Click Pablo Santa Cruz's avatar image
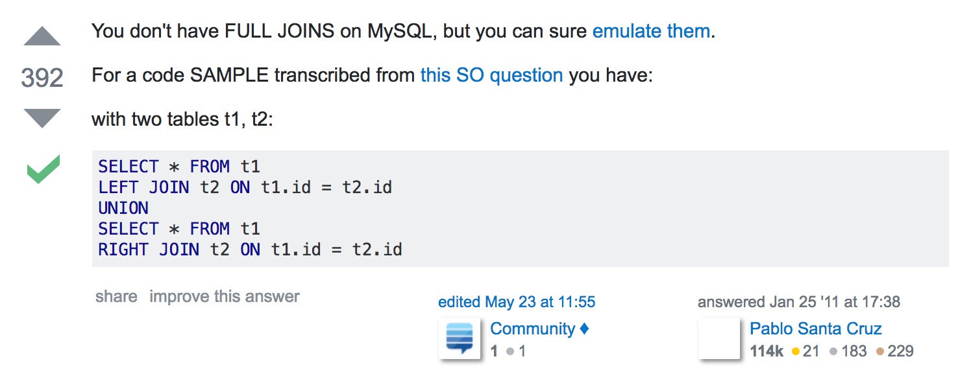This screenshot has width=971, height=385. pyautogui.click(x=719, y=338)
